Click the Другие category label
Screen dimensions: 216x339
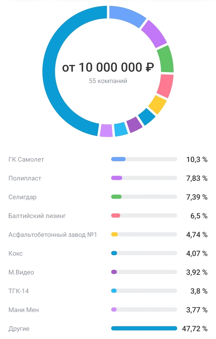19,329
